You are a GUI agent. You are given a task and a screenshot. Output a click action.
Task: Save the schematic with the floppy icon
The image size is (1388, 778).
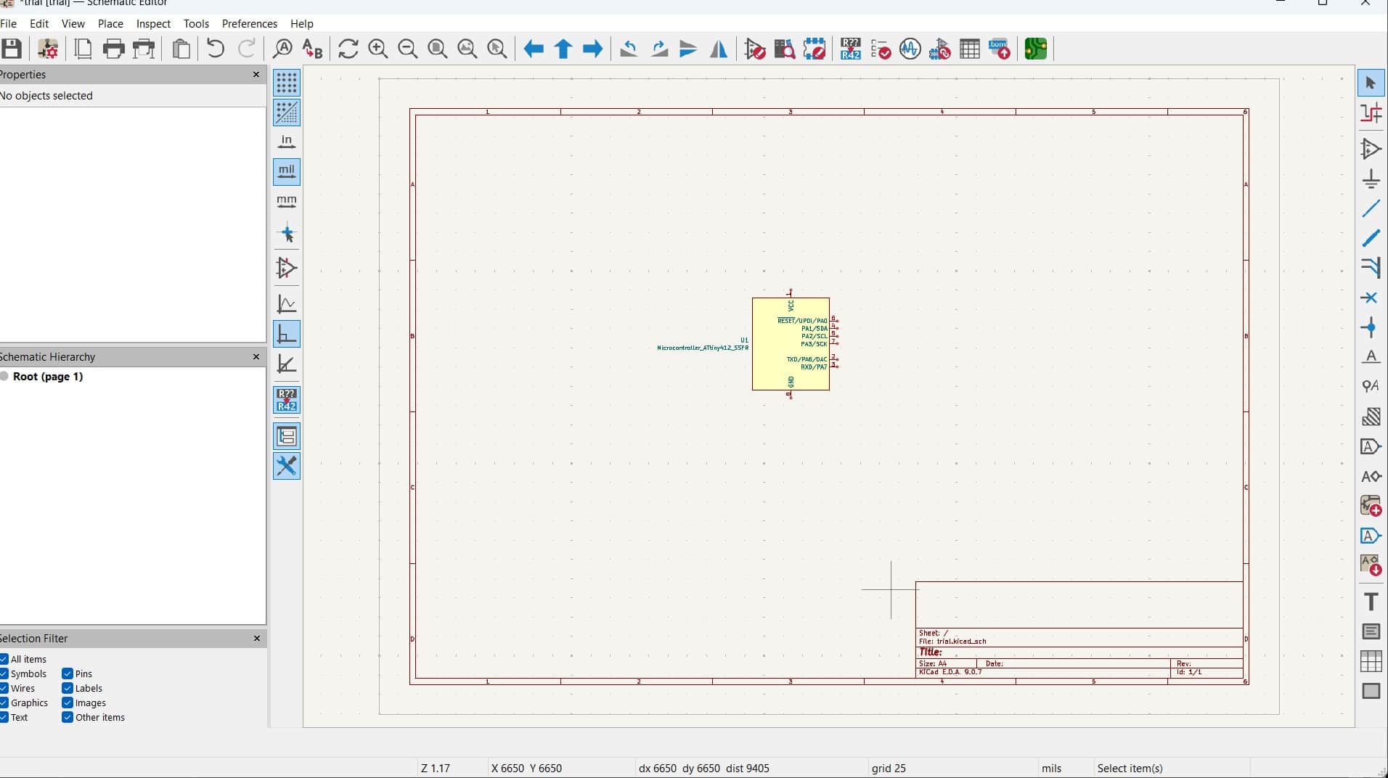point(12,49)
